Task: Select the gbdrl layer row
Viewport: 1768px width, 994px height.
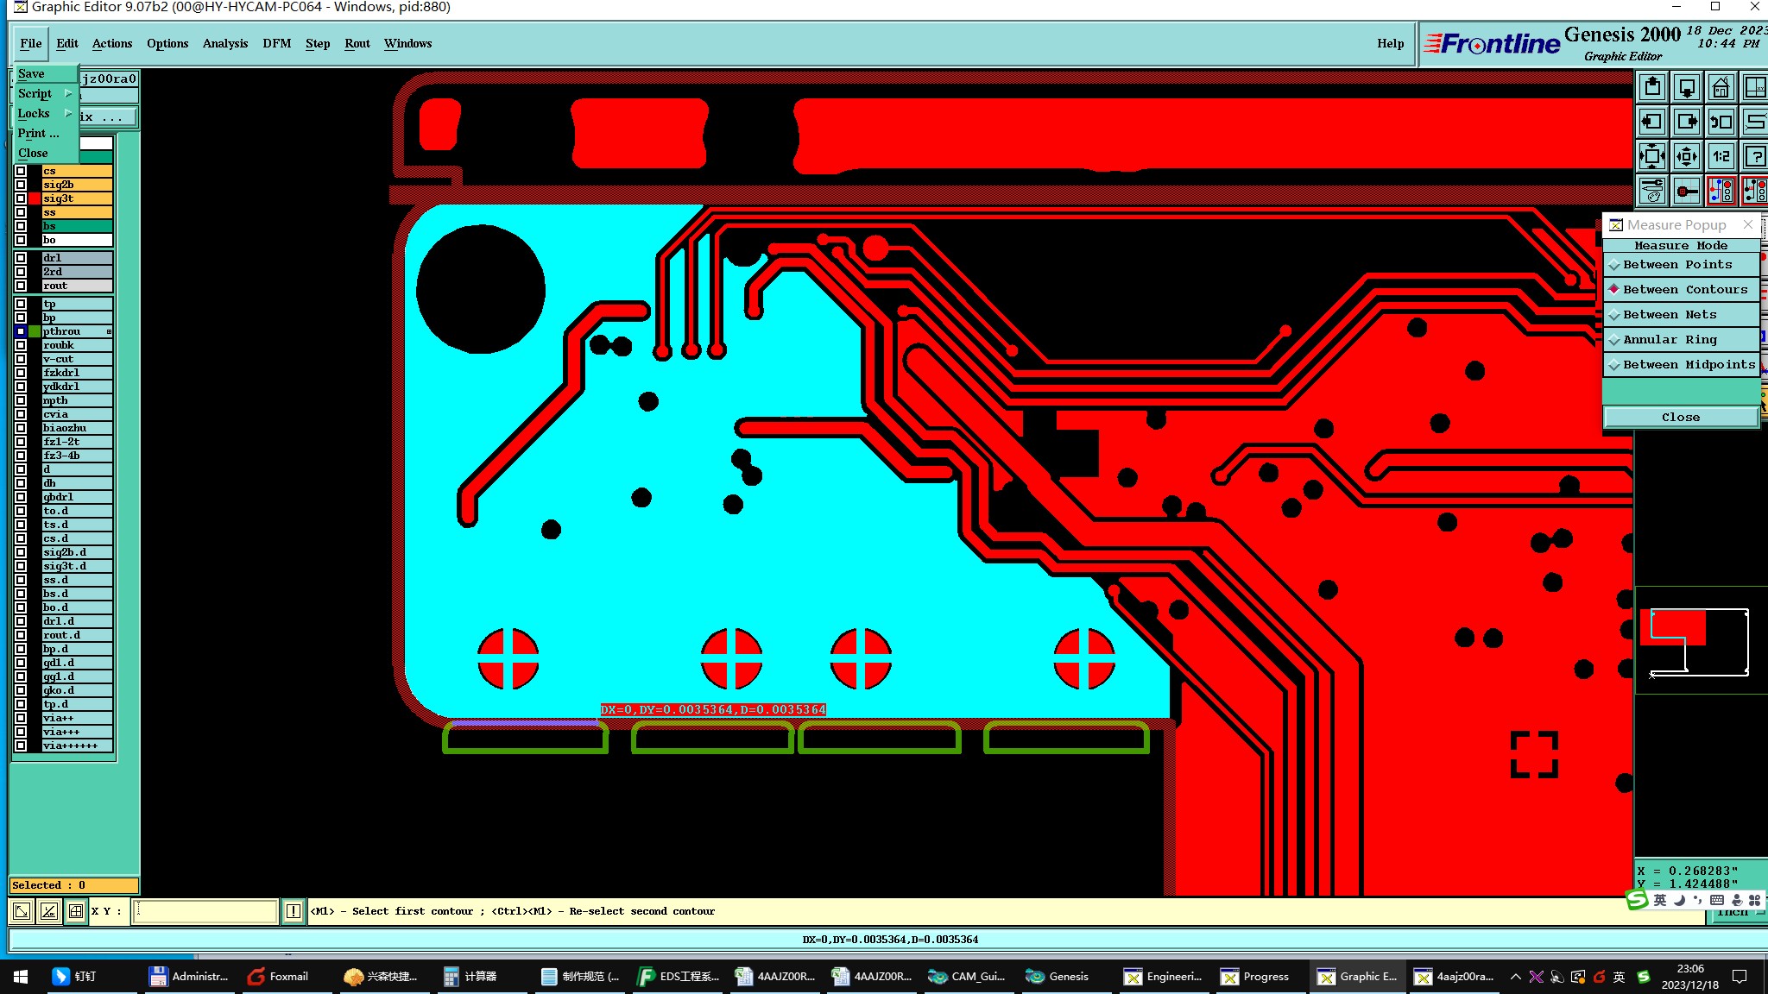Action: (77, 497)
